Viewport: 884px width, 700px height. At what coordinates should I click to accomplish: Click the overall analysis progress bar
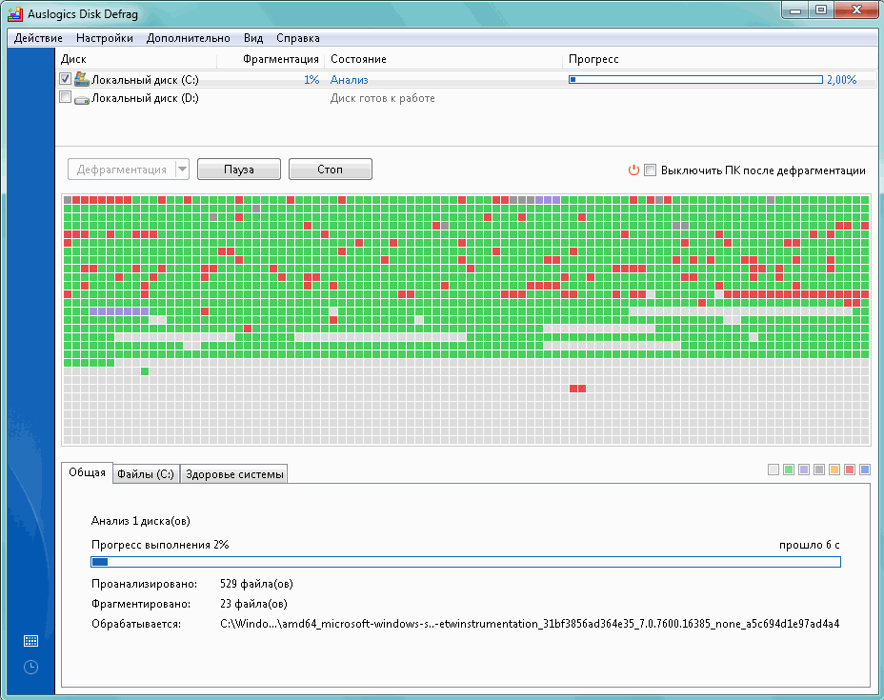click(x=466, y=562)
